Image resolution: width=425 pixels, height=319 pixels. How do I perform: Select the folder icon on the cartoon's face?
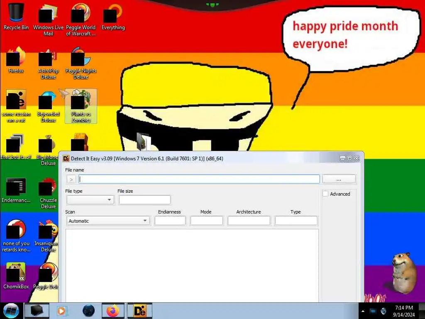[x=143, y=141]
